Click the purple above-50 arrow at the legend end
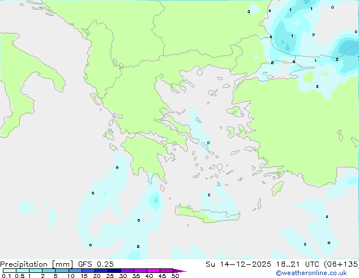 coord(179,271)
